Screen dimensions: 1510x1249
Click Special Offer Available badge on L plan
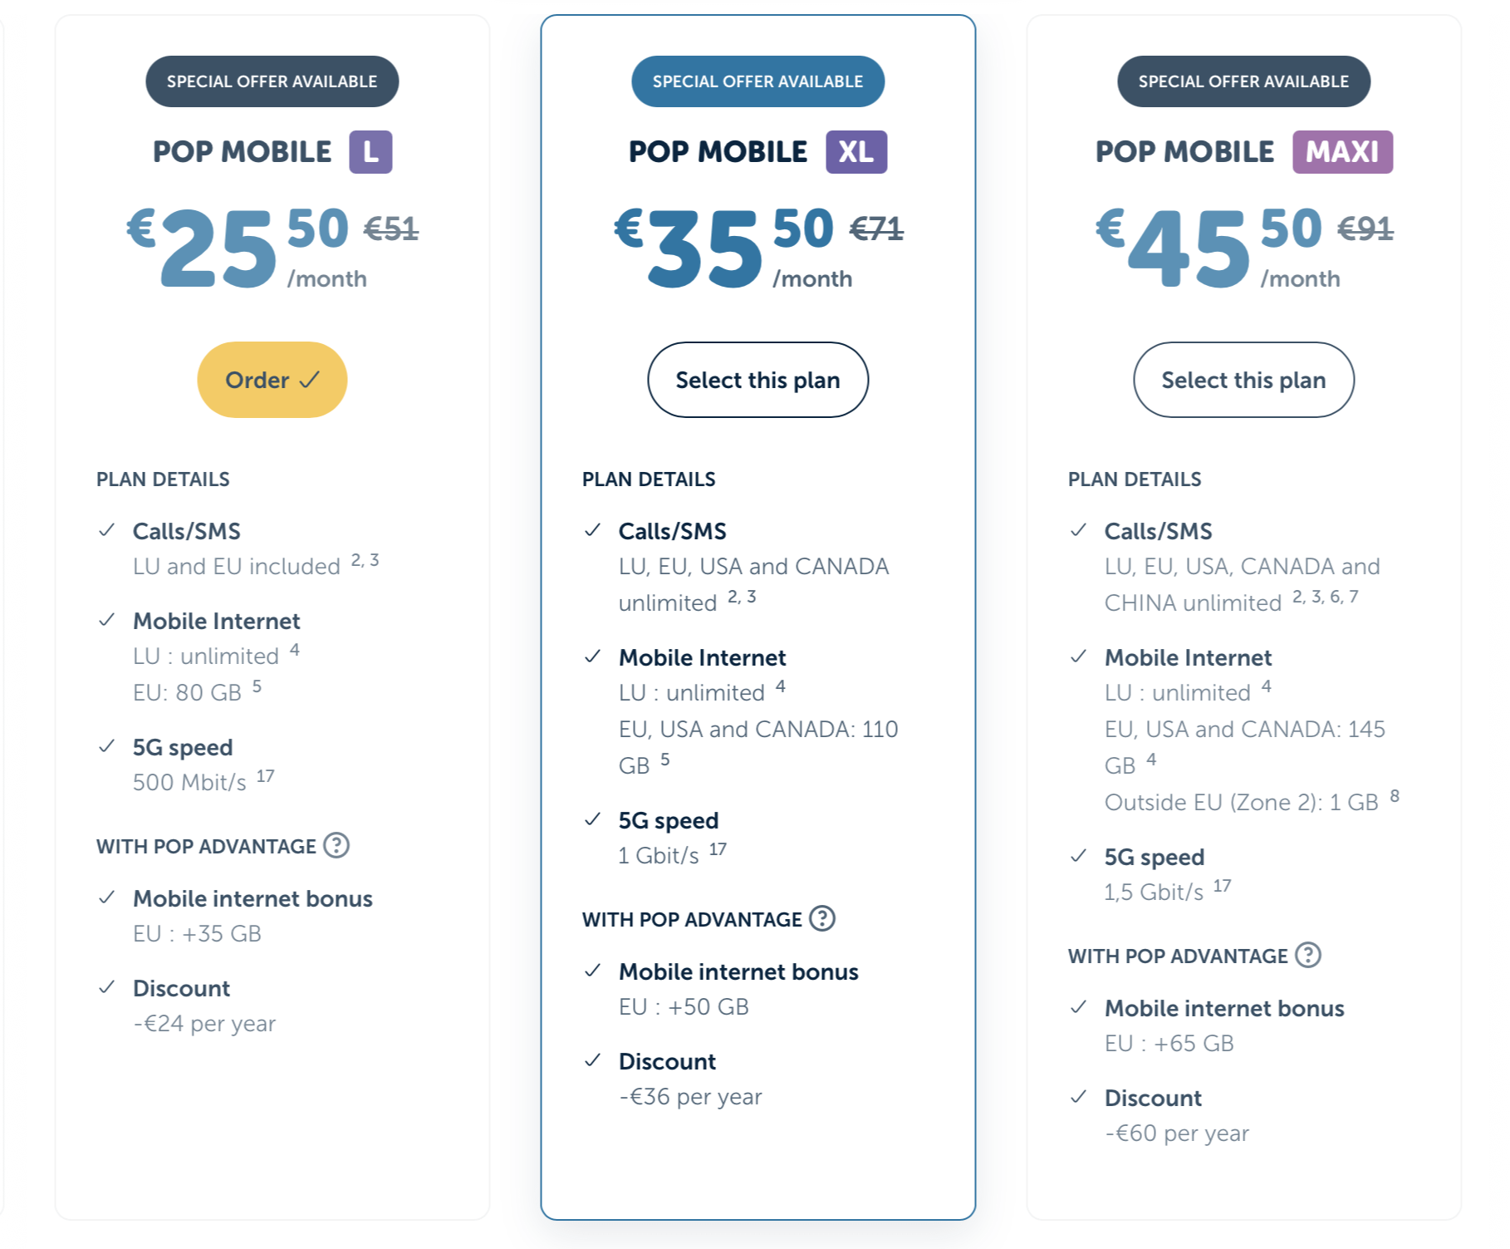[272, 81]
